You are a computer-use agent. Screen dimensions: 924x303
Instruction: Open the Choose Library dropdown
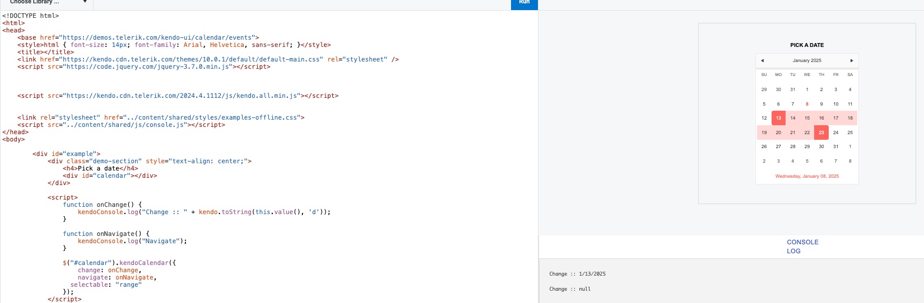pyautogui.click(x=48, y=2)
